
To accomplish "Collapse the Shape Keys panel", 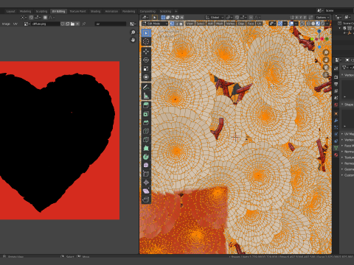I will pyautogui.click(x=347, y=105).
